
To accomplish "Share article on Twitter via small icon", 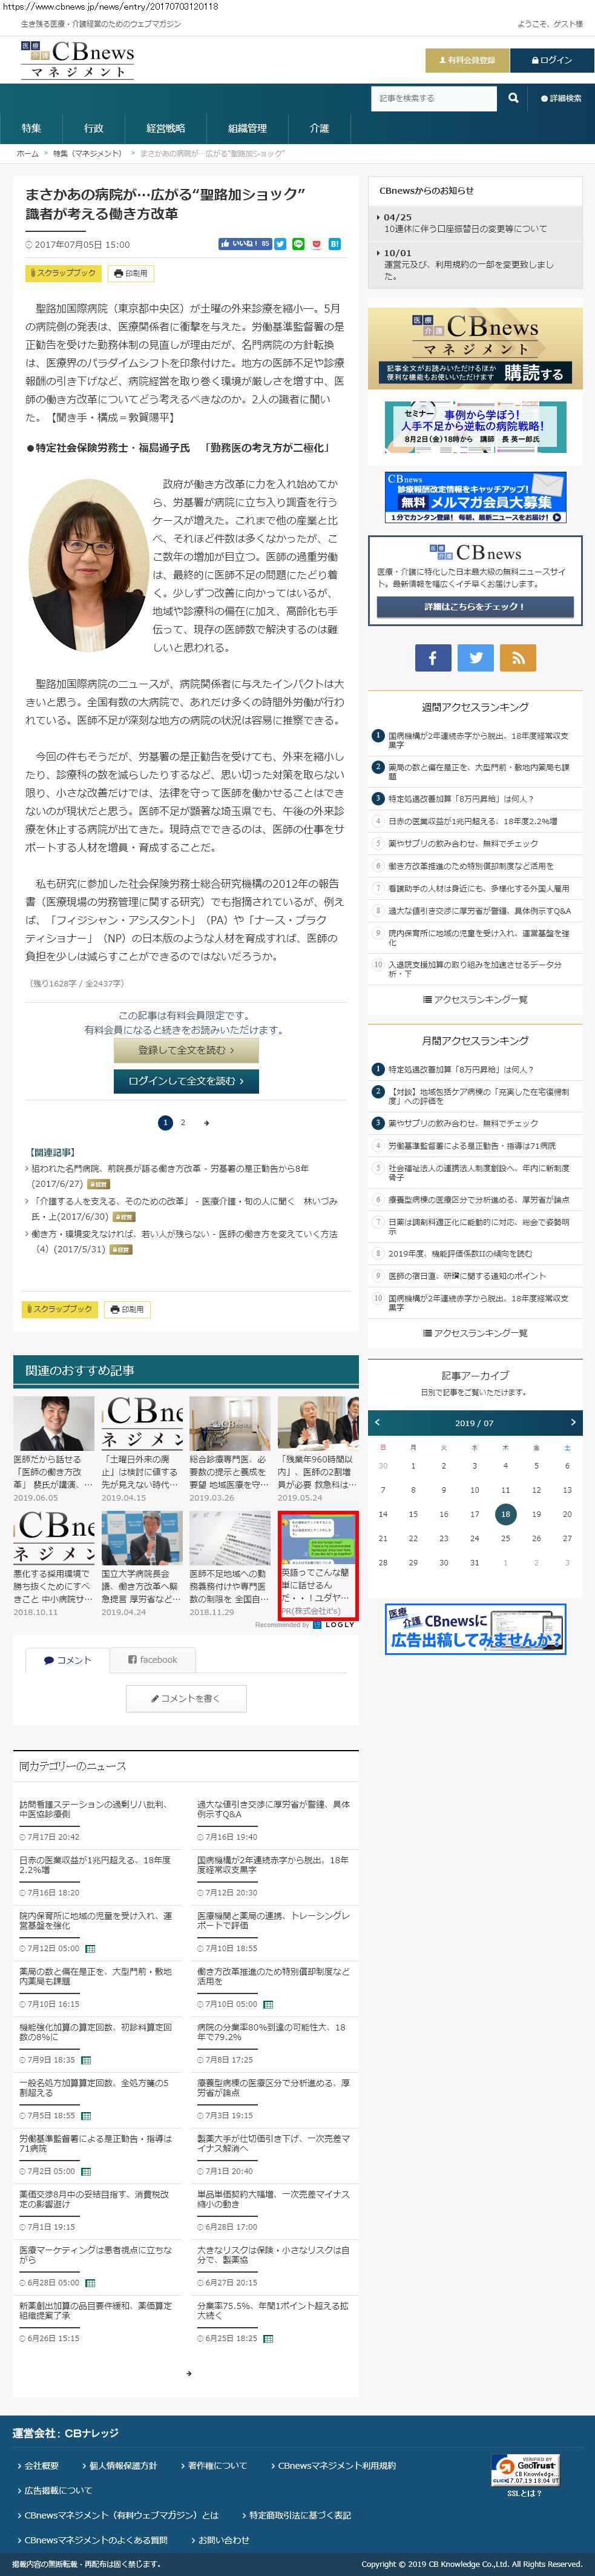I will pyautogui.click(x=280, y=244).
